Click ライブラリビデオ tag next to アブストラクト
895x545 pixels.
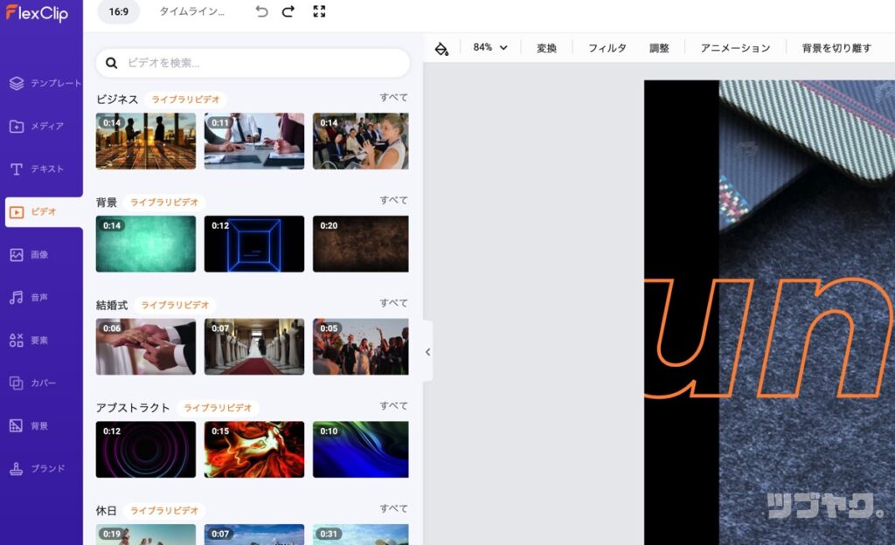tap(218, 408)
